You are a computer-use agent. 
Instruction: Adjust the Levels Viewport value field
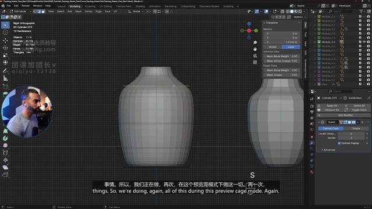(x=351, y=134)
